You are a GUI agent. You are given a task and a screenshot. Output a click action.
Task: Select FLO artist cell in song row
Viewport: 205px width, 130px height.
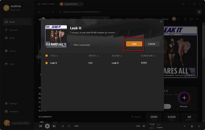90,63
